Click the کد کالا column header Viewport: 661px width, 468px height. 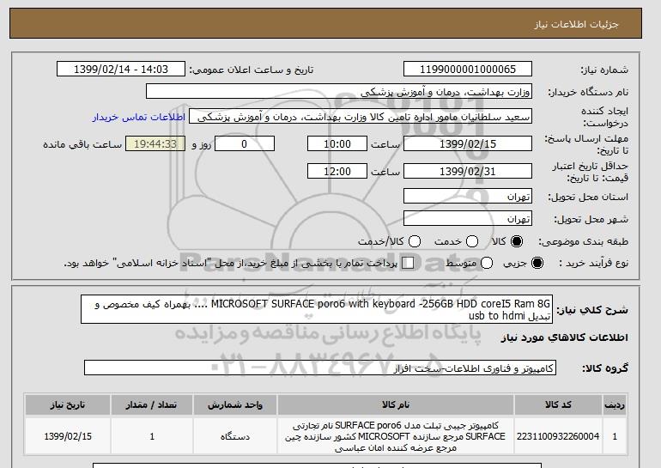point(558,404)
